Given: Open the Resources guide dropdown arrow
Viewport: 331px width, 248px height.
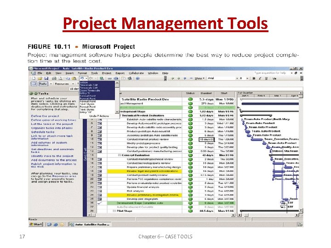Looking at the screenshot, I should [73, 84].
